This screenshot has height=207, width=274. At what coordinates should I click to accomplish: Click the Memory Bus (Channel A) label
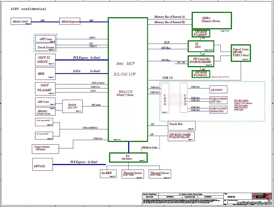(169, 17)
